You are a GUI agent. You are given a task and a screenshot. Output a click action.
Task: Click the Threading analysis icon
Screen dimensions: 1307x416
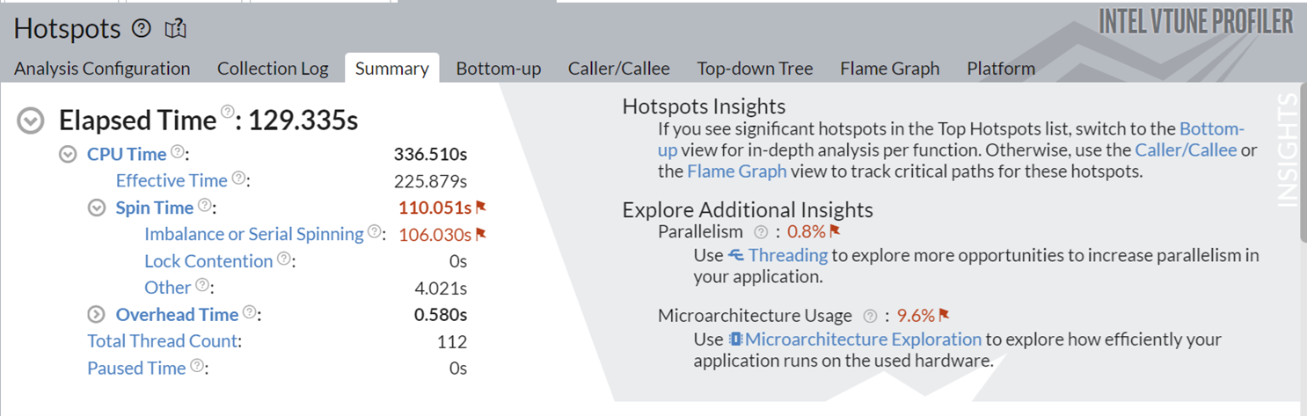pyautogui.click(x=736, y=255)
